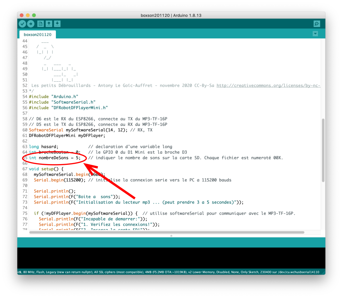Upload the sketch with the arrow button
The image size is (343, 298).
click(31, 24)
